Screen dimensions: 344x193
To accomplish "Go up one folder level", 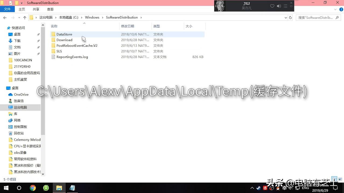I will point(25,17).
